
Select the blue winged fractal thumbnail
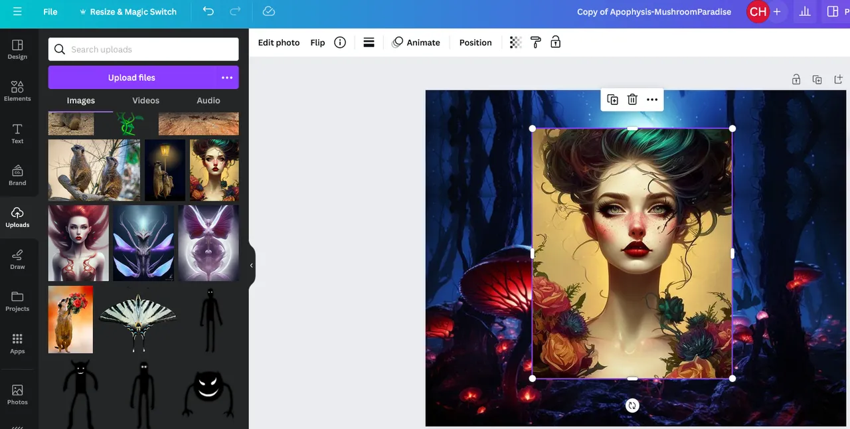point(143,243)
